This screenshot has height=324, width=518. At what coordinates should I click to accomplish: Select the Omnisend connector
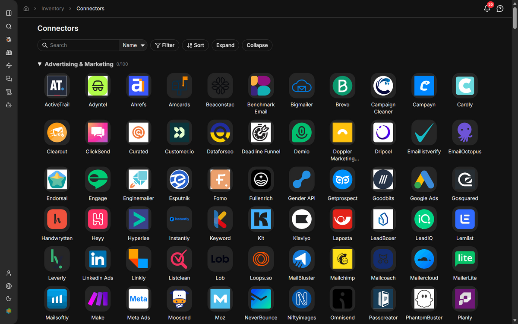coord(342,299)
